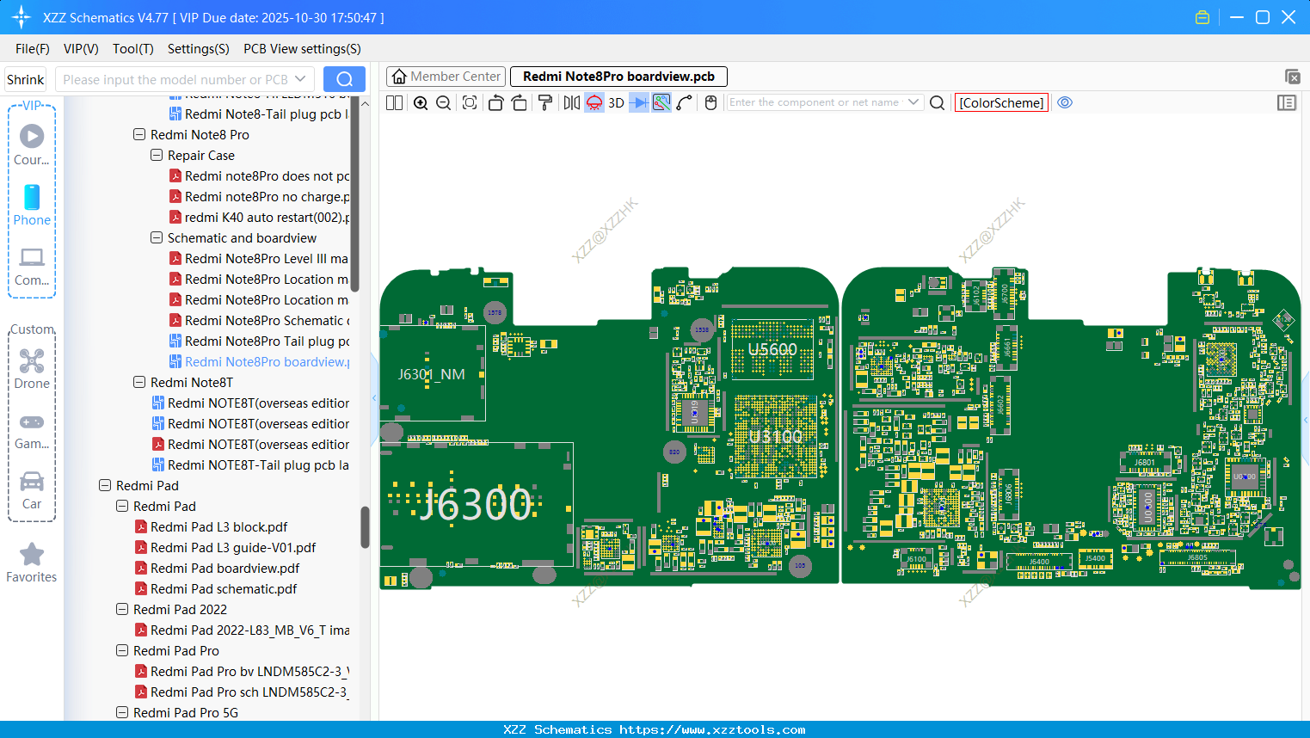Toggle the eye visibility icon
Viewport: 1310px width, 738px height.
pos(1065,102)
